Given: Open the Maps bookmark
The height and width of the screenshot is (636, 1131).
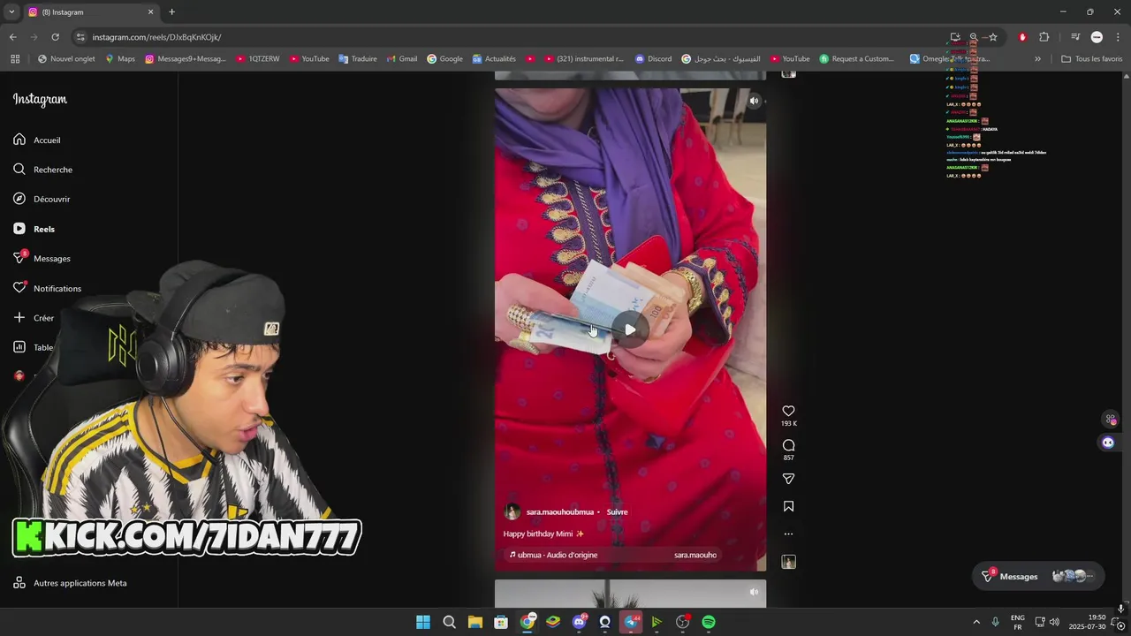Looking at the screenshot, I should 120,59.
